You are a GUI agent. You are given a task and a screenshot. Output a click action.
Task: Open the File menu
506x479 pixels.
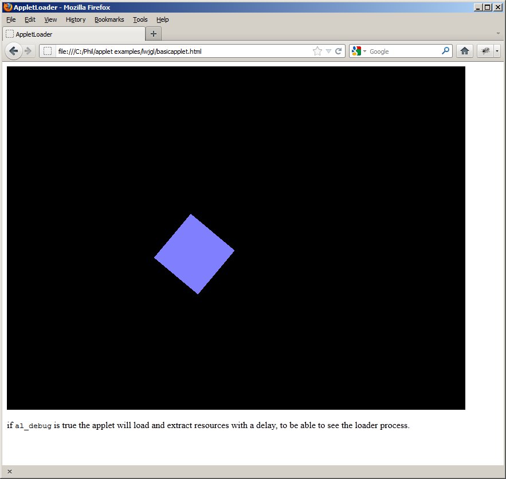(11, 19)
